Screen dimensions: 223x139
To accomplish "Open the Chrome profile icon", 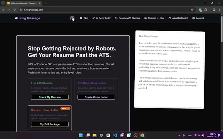I will coord(214,10).
